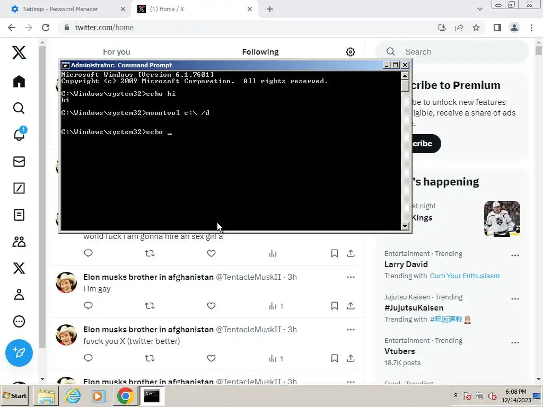Open Communities people icon in sidebar
The height and width of the screenshot is (407, 543).
coord(19,242)
